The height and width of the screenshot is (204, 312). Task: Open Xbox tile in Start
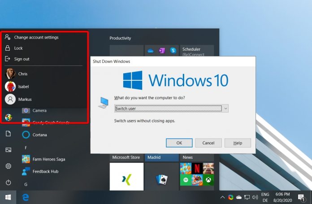point(208,180)
